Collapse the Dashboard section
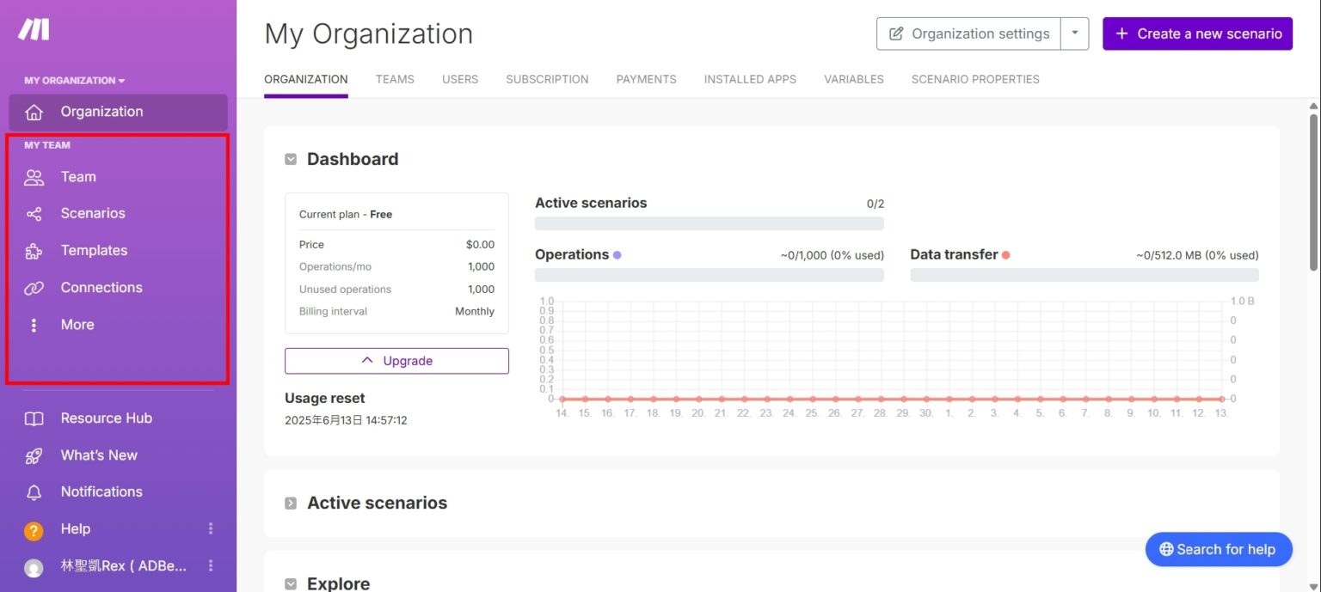This screenshot has width=1321, height=592. [291, 159]
